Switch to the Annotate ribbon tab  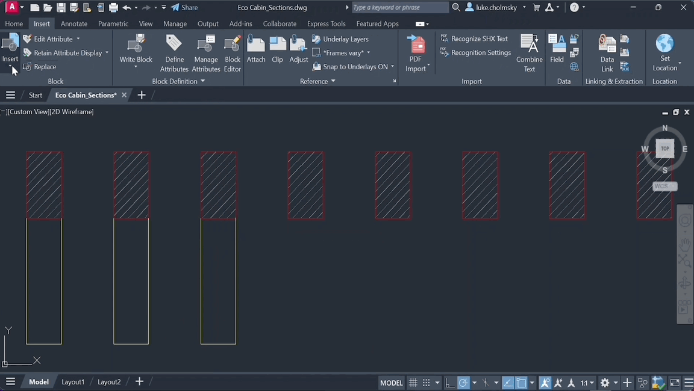click(74, 24)
